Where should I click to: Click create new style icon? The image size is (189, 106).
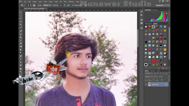click(163, 68)
